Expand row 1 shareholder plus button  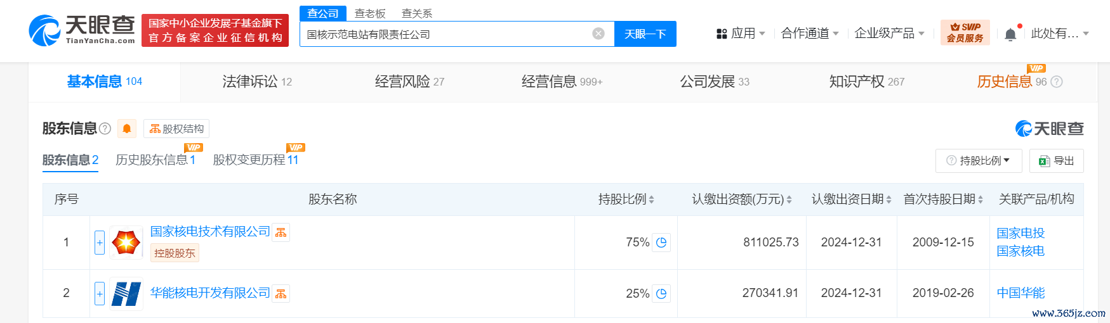point(100,243)
